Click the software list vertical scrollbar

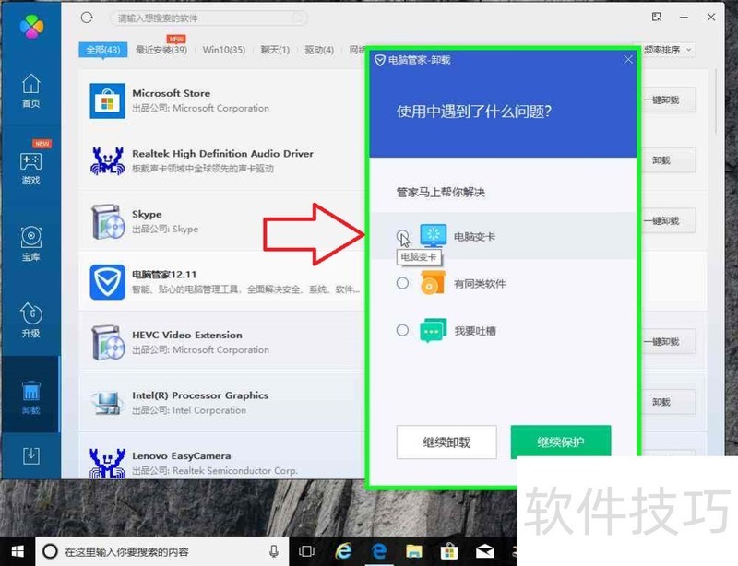coord(717,101)
